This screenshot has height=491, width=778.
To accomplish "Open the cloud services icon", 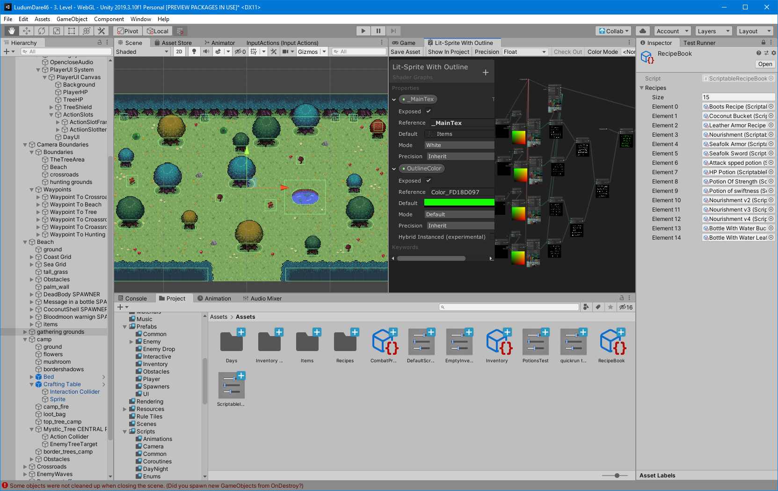I will click(x=643, y=31).
